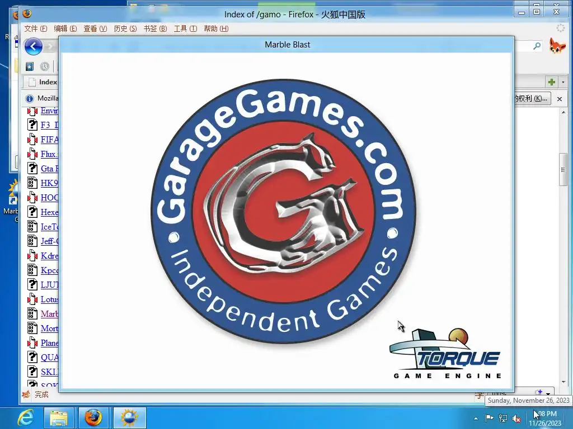Open 历史 (S) menu
The height and width of the screenshot is (429, 573).
click(x=125, y=28)
